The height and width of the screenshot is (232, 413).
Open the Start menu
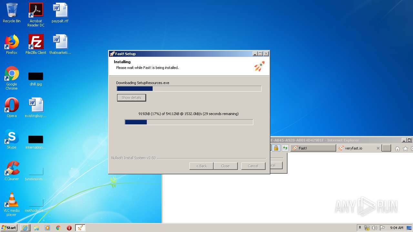[9, 228]
